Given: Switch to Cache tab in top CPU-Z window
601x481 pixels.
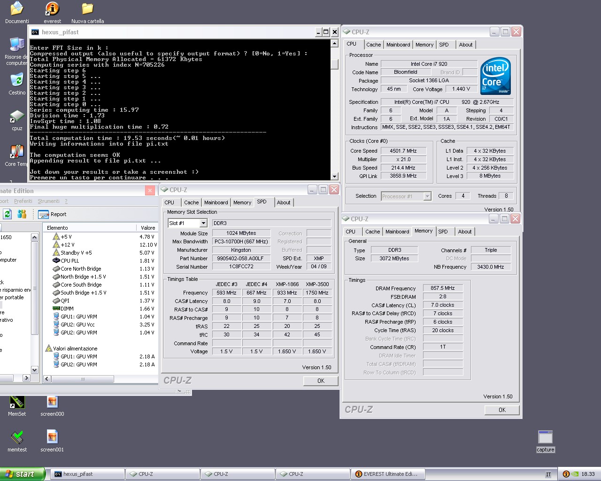Looking at the screenshot, I should pyautogui.click(x=374, y=45).
